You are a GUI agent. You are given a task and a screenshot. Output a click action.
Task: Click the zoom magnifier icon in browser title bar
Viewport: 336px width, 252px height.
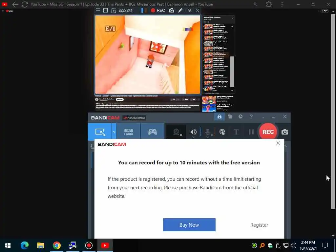[255, 4]
